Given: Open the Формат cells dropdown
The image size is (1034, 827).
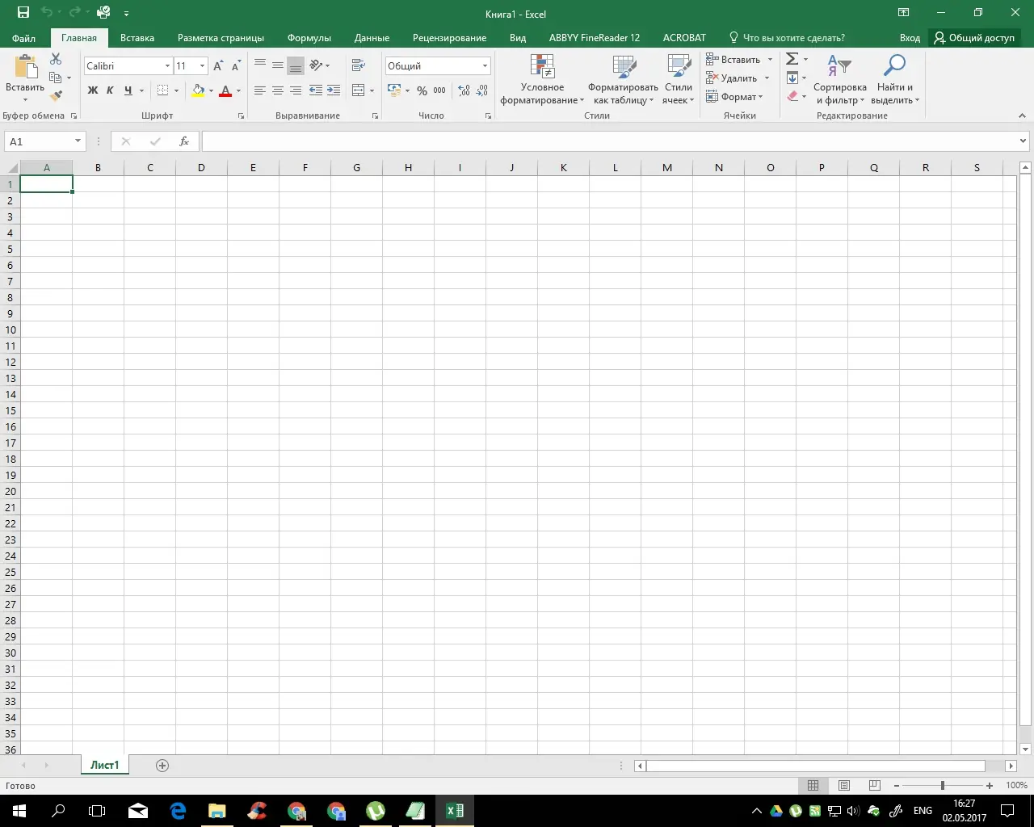Looking at the screenshot, I should (x=734, y=97).
